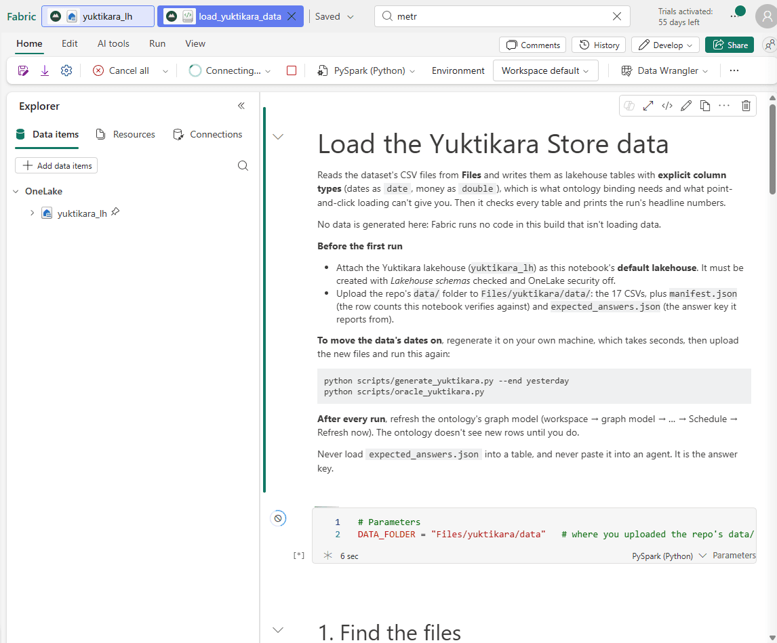Click the green Share button

pyautogui.click(x=730, y=45)
